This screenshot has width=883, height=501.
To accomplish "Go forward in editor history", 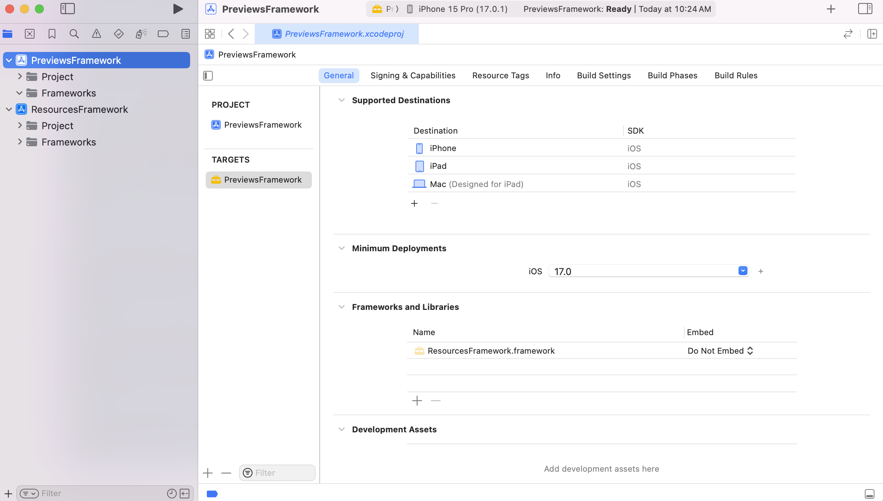I will pyautogui.click(x=246, y=34).
